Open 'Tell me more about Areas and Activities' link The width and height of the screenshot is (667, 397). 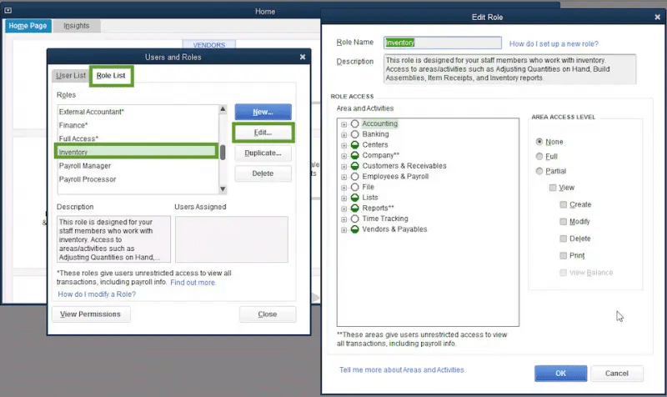pos(402,370)
